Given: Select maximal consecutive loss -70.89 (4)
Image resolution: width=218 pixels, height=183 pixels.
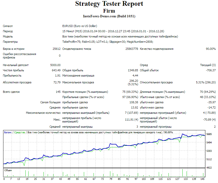Looking at the screenshot, I should pyautogui.click(x=209, y=120).
